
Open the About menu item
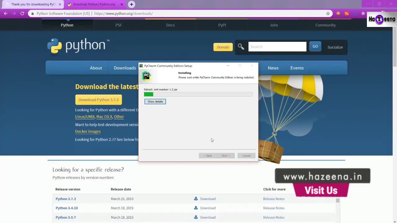(96, 68)
